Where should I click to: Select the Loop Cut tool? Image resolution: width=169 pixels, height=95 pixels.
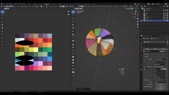coord(73,50)
